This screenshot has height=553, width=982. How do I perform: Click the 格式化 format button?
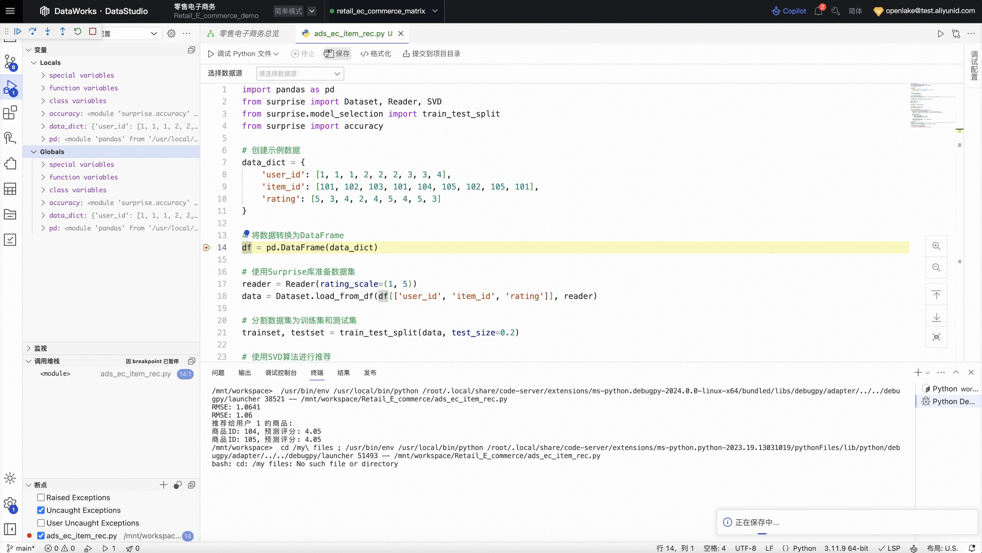[376, 54]
